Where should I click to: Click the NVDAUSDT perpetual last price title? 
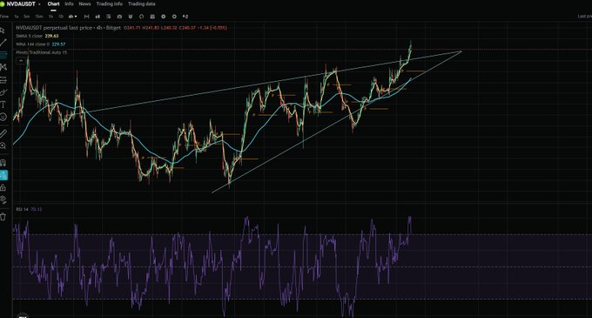pos(54,28)
